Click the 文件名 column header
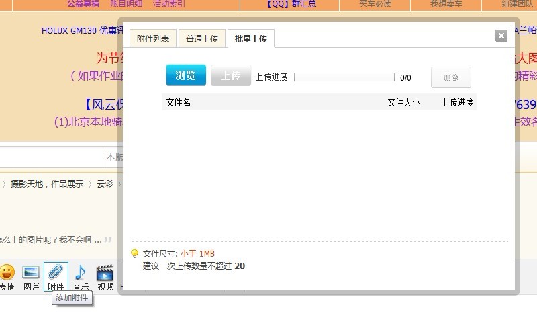Screen dimensions: 537x326 178,102
